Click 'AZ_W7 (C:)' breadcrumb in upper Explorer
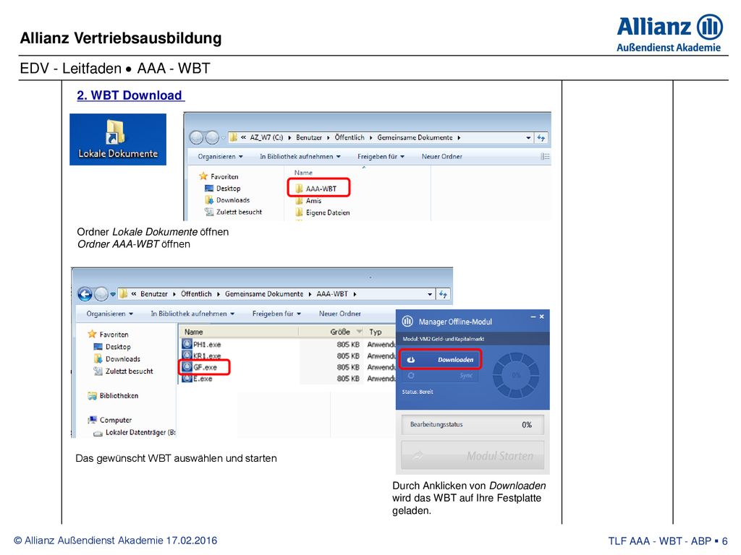Screen dimensions: 741x555 tap(266, 137)
